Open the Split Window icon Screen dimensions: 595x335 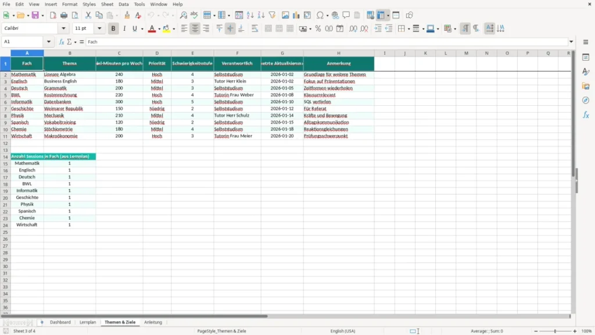point(396,15)
